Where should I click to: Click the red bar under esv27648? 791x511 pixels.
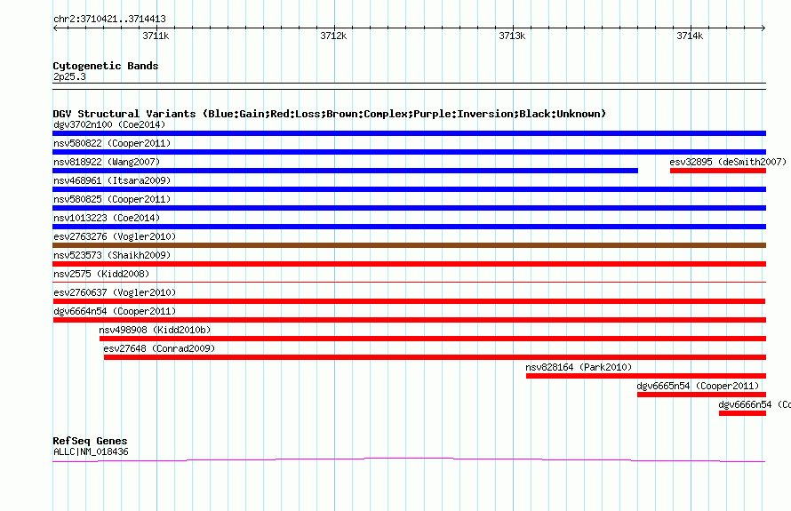point(435,357)
